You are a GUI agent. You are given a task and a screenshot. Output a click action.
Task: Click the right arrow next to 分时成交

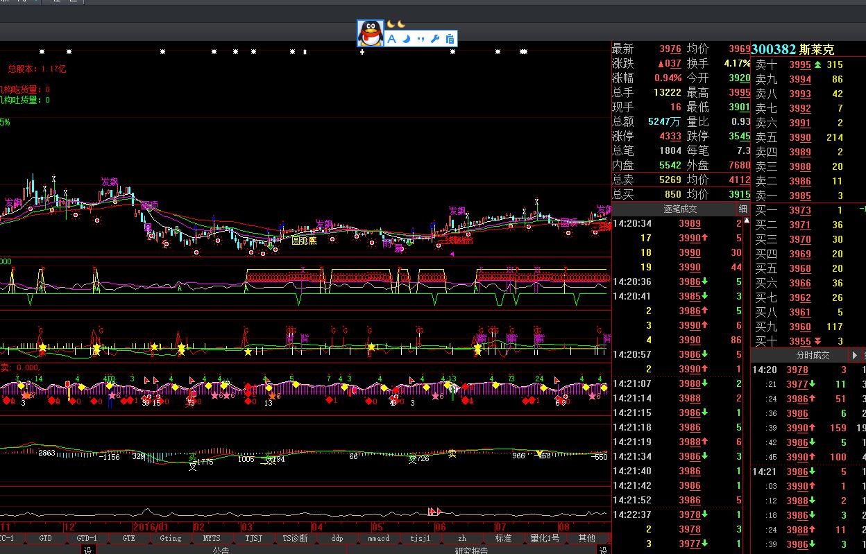coord(856,355)
